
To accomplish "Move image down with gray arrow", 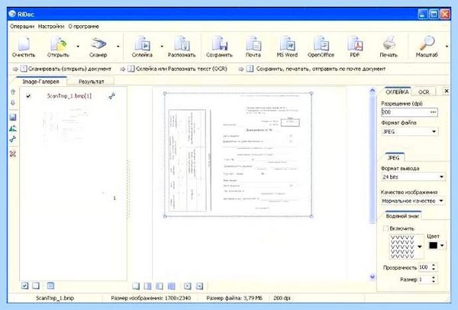I will coord(13,103).
